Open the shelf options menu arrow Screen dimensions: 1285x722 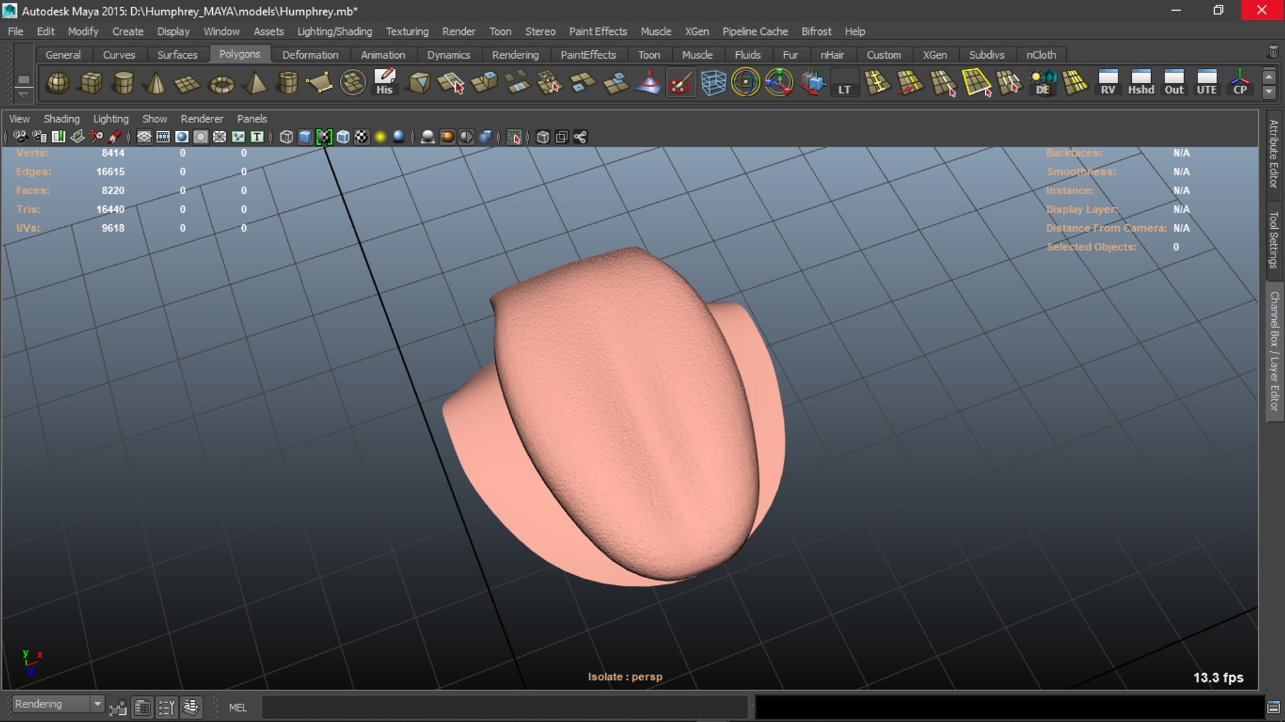pos(23,96)
